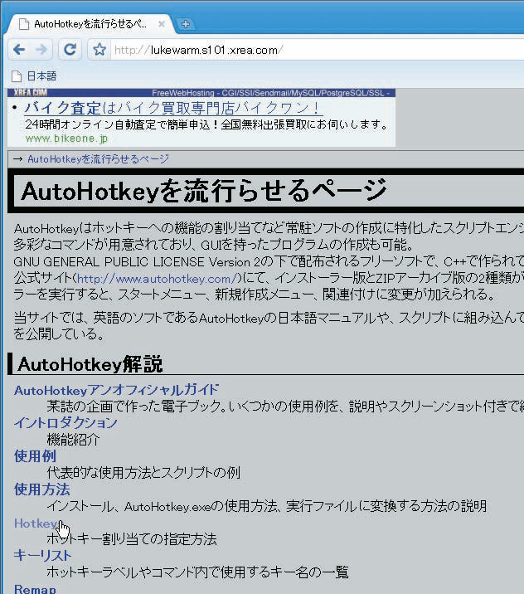Open the Hotkey link
This screenshot has width=524, height=594.
(x=36, y=523)
